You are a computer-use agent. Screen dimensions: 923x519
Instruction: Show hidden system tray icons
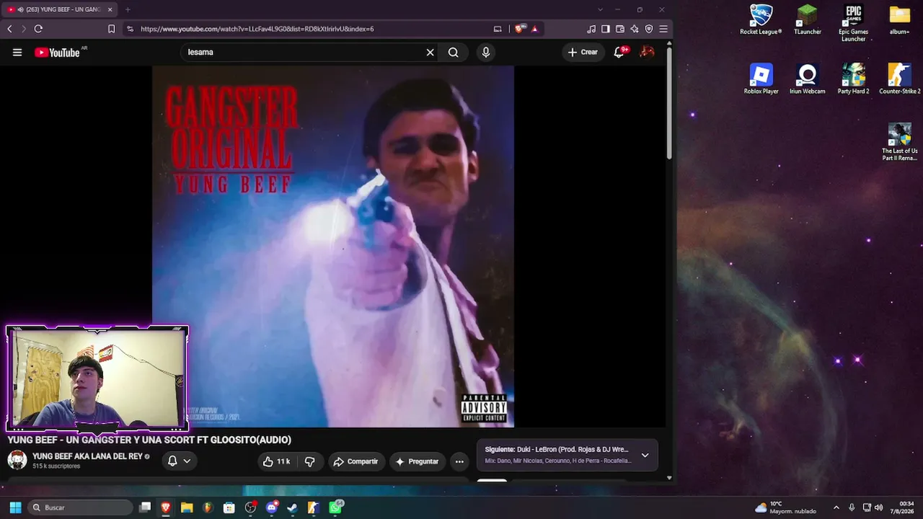[836, 507]
